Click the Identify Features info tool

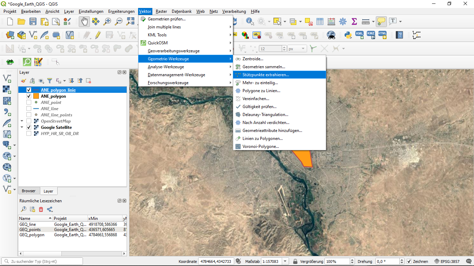click(249, 21)
